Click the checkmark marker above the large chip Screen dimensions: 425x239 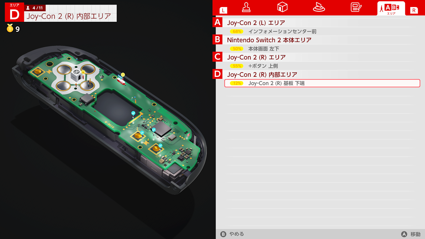(x=154, y=130)
